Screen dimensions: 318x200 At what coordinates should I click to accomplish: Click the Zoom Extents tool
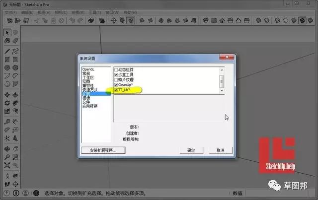click(x=7, y=165)
